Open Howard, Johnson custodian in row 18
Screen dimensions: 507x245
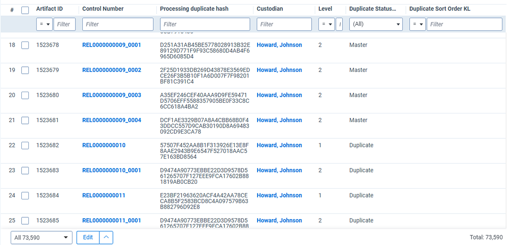click(279, 45)
